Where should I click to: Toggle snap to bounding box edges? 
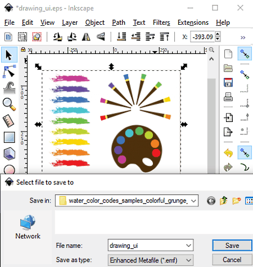(245, 89)
